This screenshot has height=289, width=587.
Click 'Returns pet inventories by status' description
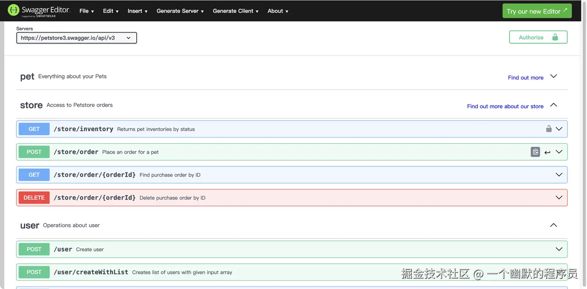156,129
